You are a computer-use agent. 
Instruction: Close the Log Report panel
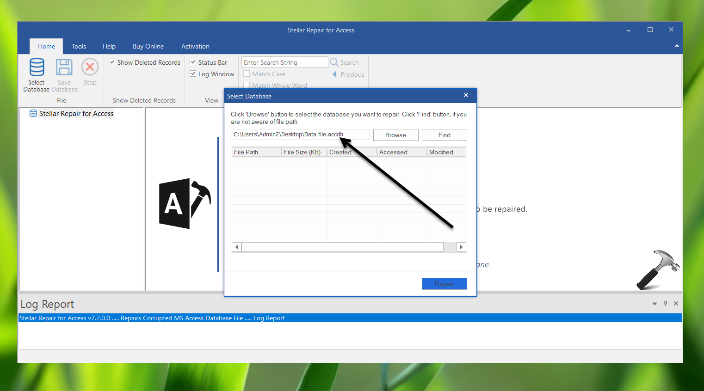(x=676, y=304)
